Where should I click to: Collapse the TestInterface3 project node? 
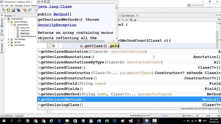click(6, 19)
